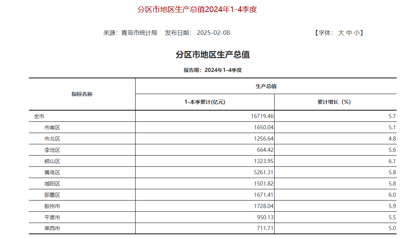Select the 平度市 row label

(52, 217)
